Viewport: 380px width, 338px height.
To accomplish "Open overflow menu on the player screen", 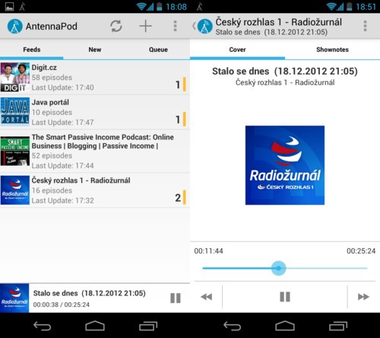I will [365, 26].
